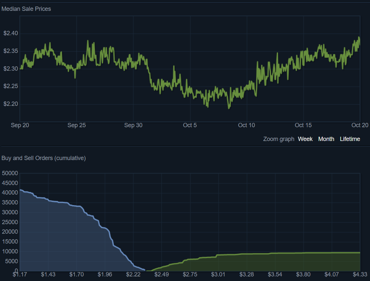Viewport: 370px width, 281px height.
Task: Click the $4.33 price label on orders chart
Action: pos(360,274)
